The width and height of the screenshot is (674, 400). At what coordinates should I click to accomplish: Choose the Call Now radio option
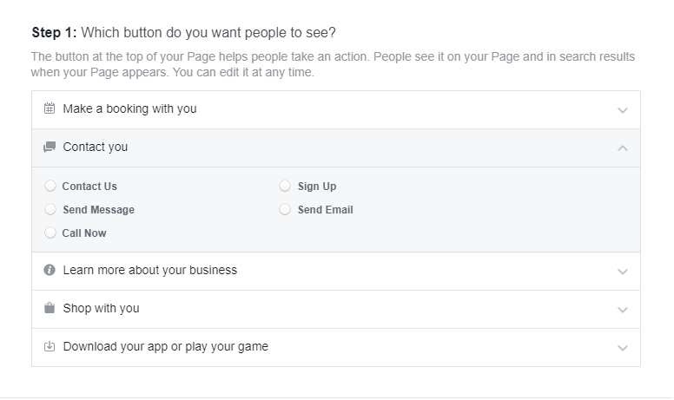(x=50, y=233)
